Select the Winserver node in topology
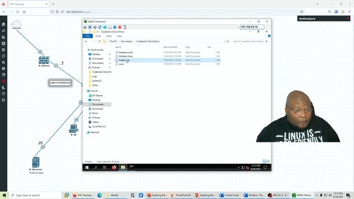The image size is (354, 199). point(35,163)
